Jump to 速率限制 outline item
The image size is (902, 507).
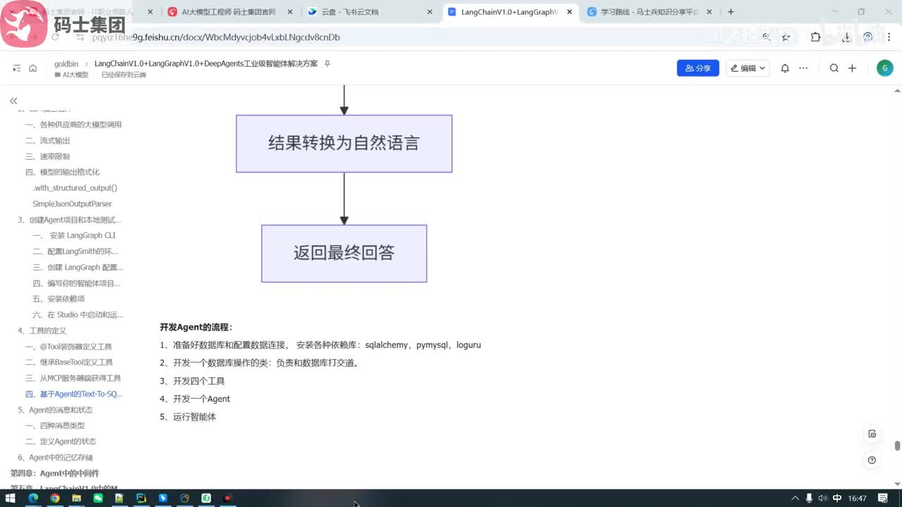pyautogui.click(x=48, y=156)
